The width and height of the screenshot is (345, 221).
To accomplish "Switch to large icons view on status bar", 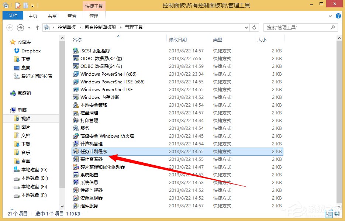I will click(x=337, y=214).
